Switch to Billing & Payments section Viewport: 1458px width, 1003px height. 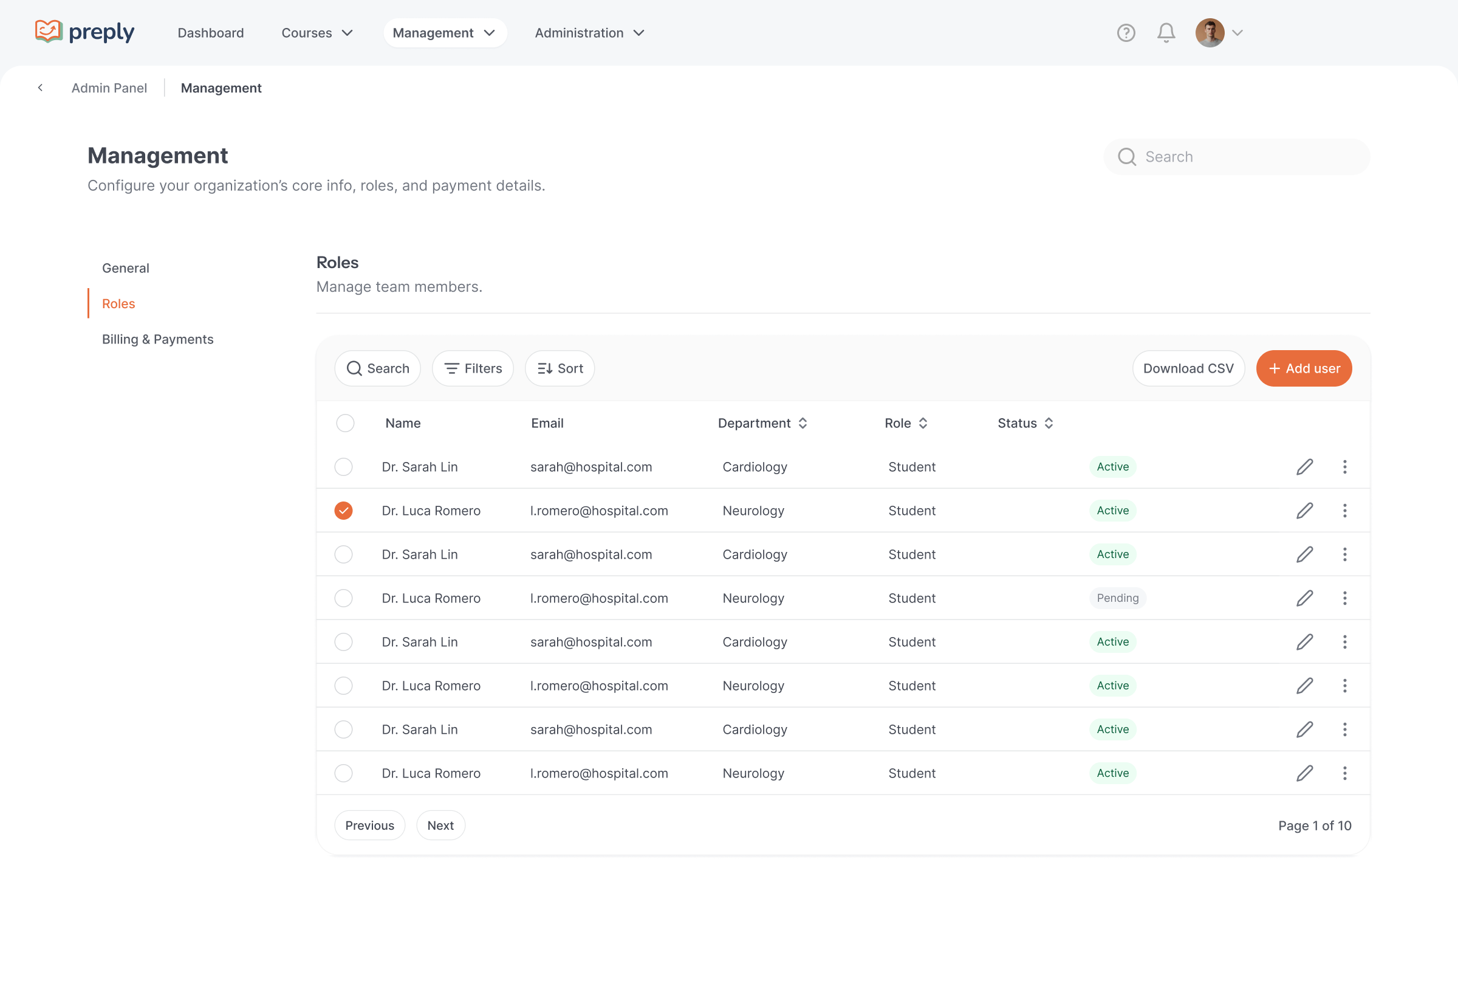(157, 339)
